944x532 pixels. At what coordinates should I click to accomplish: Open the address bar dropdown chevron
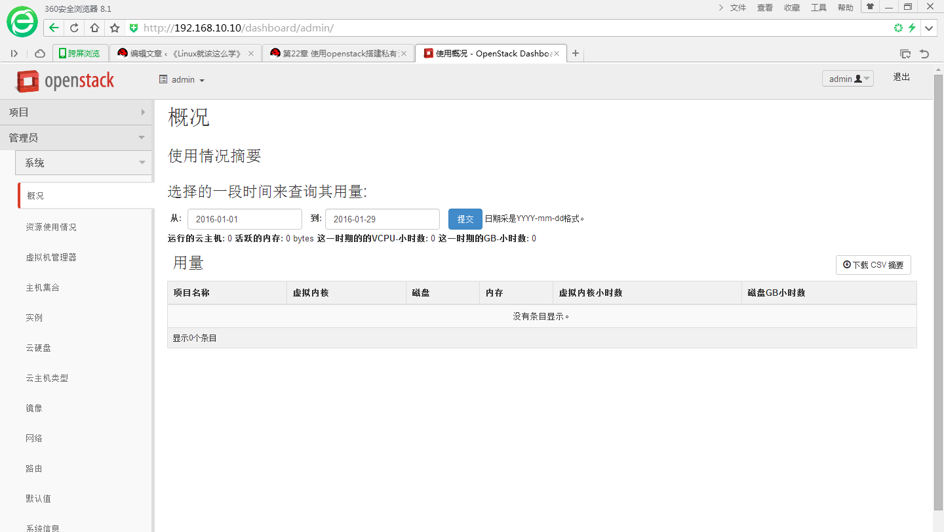point(929,28)
